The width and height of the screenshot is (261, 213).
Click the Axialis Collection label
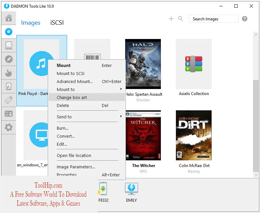194,94
